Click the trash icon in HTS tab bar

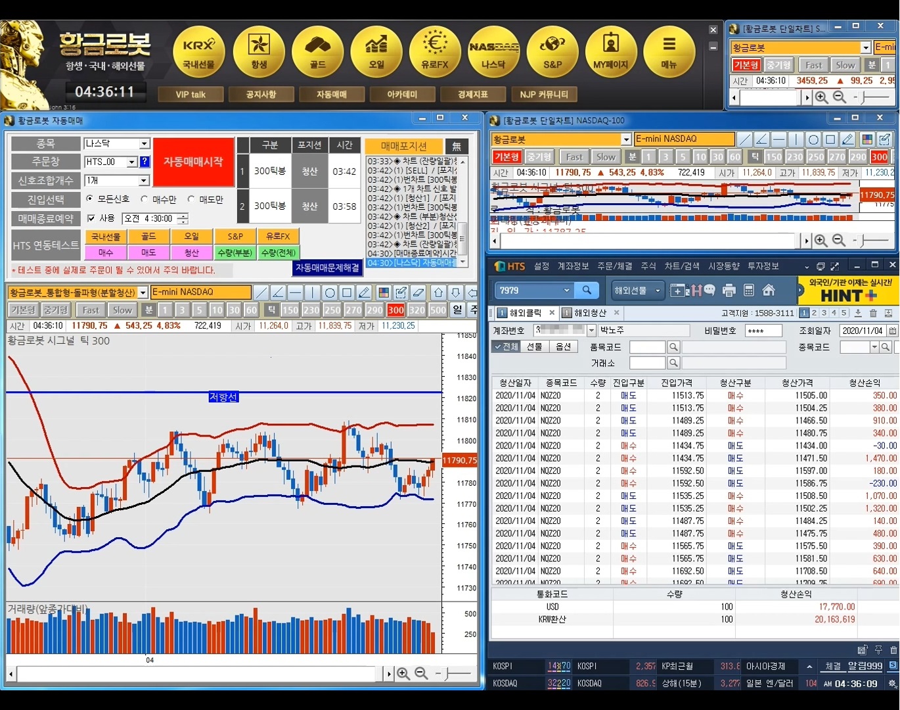click(x=873, y=313)
